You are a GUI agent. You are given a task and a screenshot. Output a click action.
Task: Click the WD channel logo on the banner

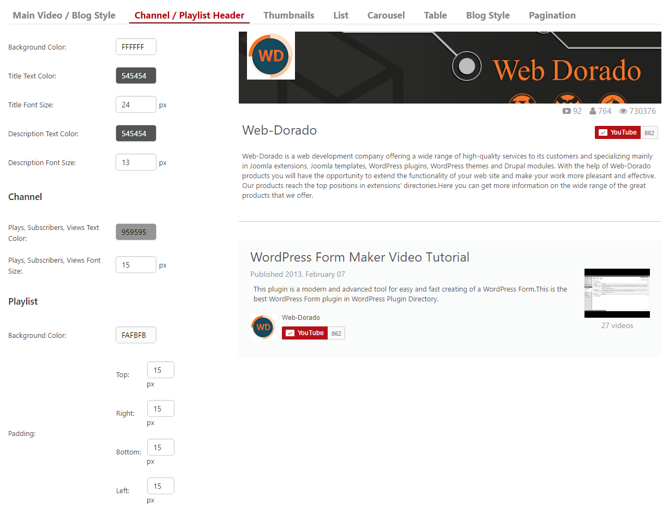pos(271,56)
